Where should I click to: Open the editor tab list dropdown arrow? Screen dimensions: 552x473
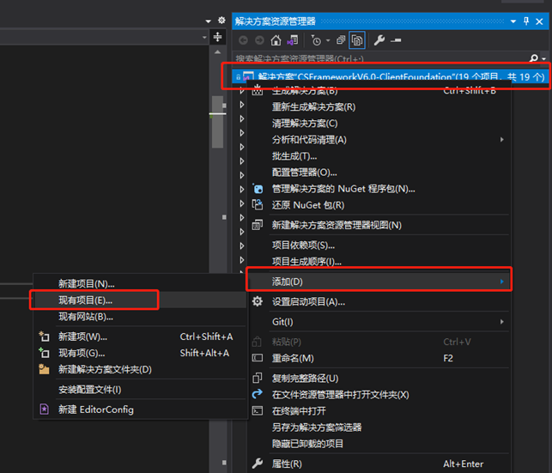208,21
